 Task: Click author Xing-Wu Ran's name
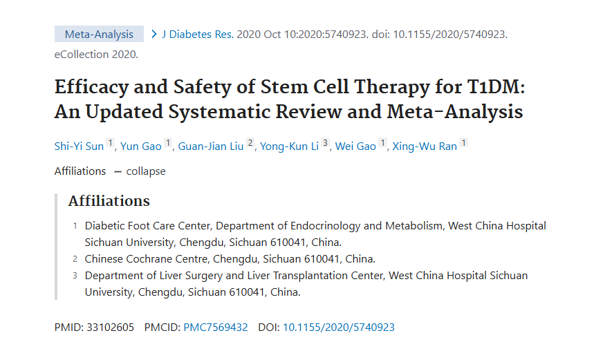pyautogui.click(x=425, y=146)
